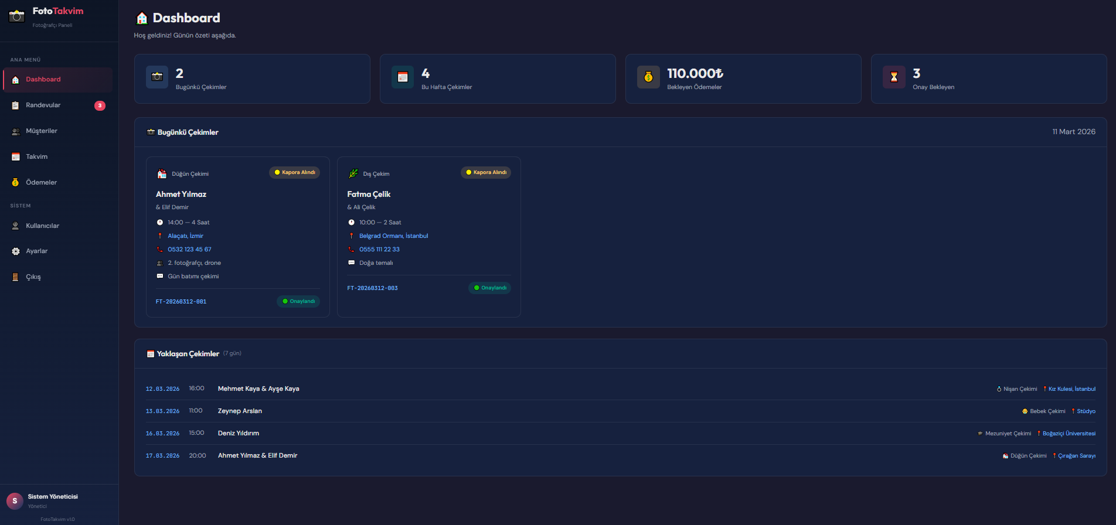Click the hourglass icon on Onay Bekleyen card
Screen dimensions: 1116x525
pyautogui.click(x=894, y=77)
